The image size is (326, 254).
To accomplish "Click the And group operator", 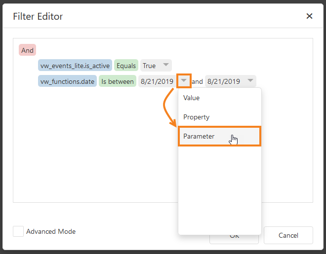I will 28,50.
